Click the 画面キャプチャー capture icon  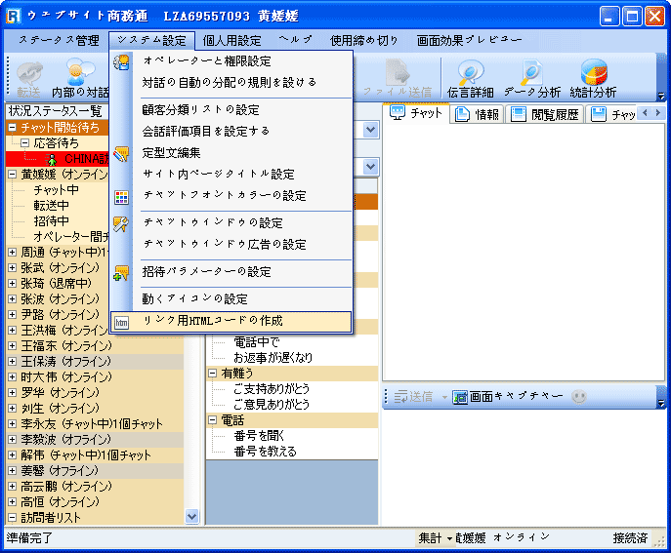pyautogui.click(x=462, y=398)
